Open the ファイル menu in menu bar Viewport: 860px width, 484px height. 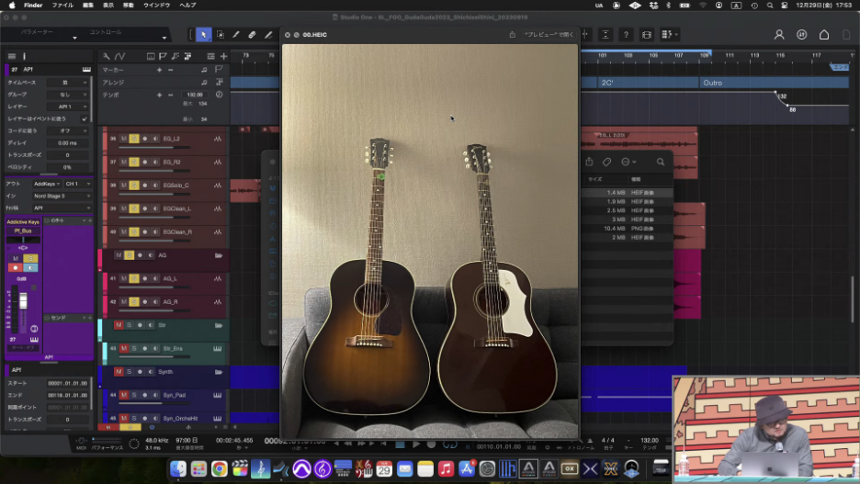pos(62,5)
